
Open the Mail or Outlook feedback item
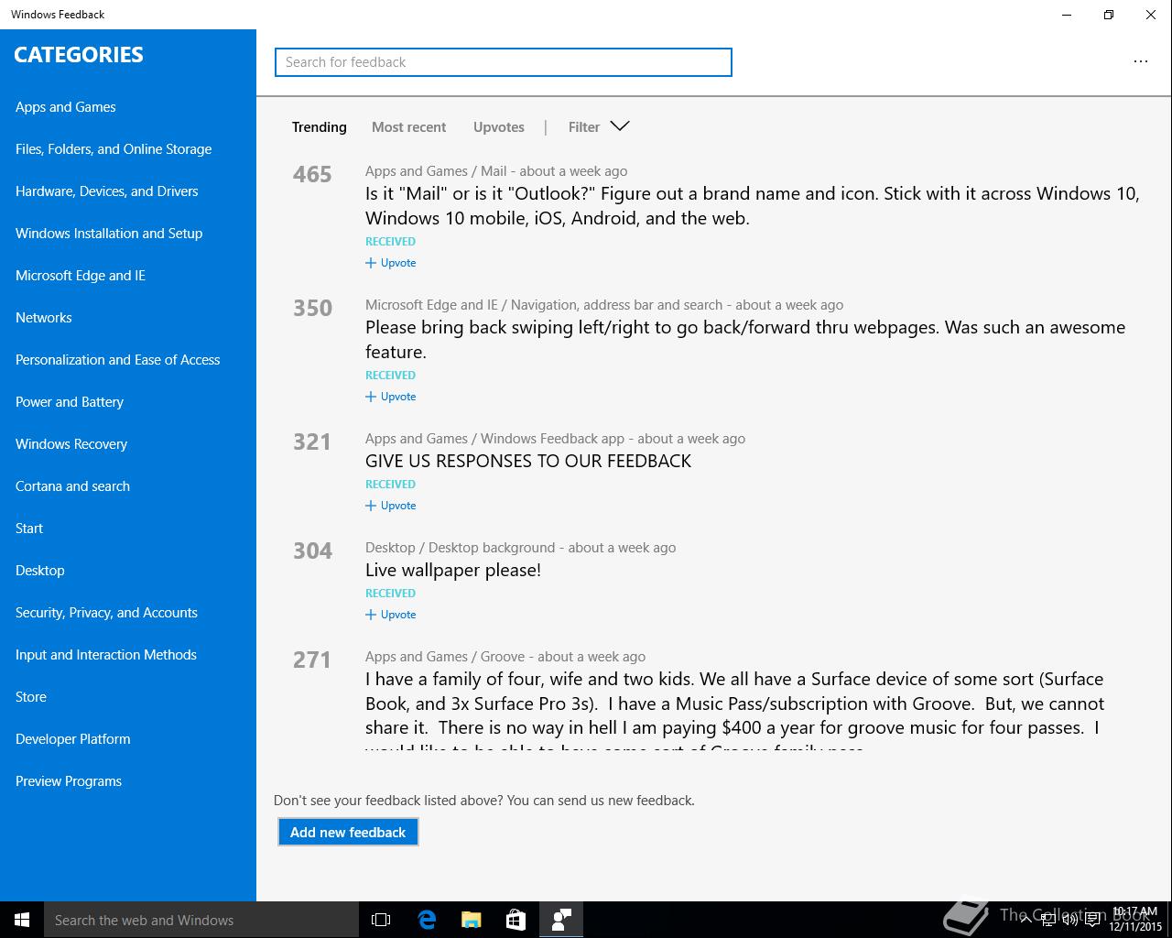753,206
